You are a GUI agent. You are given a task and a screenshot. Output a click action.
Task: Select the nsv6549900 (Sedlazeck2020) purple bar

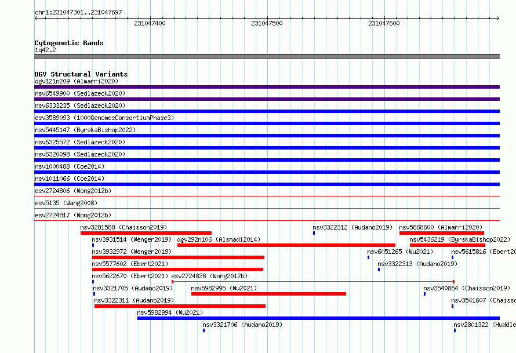(x=267, y=99)
